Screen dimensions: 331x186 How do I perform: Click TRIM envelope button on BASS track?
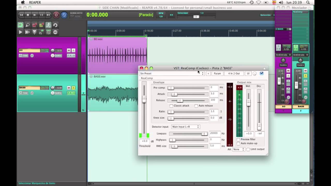(24, 93)
